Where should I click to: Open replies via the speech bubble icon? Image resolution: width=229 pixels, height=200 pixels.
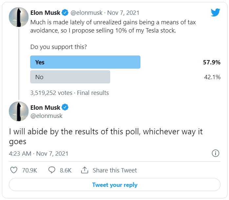52,170
